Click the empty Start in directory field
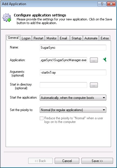 coord(63,85)
